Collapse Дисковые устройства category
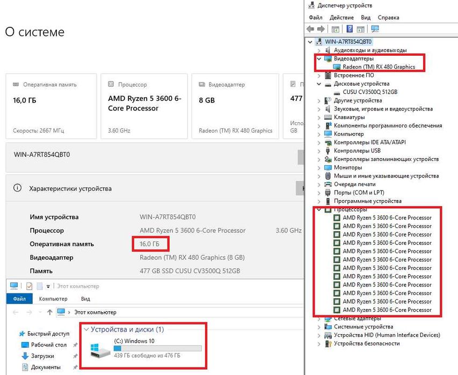This screenshot has width=458, height=375. (x=319, y=84)
